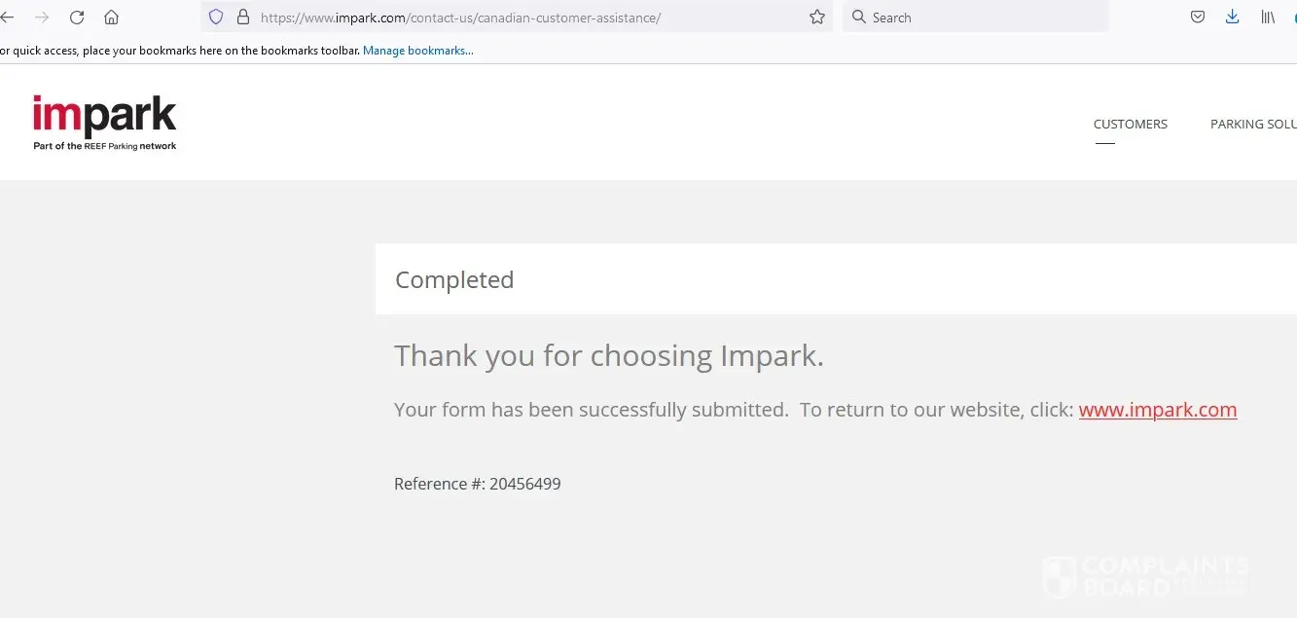
Task: Click the browser back arrow
Action: click(8, 18)
